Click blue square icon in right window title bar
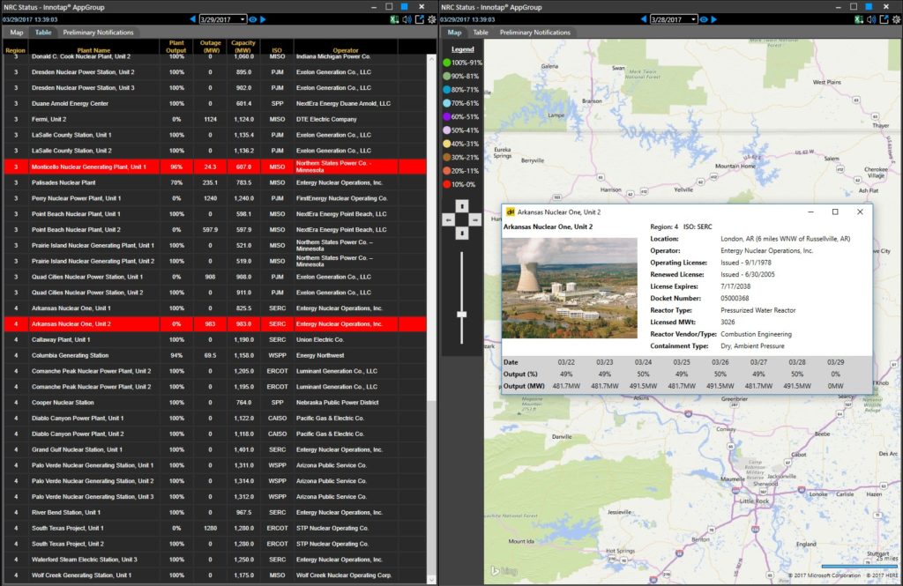 coord(869,6)
